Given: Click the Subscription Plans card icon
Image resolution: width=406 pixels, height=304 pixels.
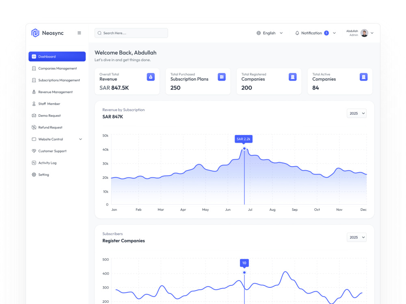Looking at the screenshot, I should pyautogui.click(x=222, y=77).
